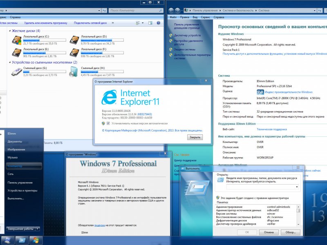Viewport: 327px width, 245px height.
Task: Open Диспетчер устройств link
Action: [187, 36]
